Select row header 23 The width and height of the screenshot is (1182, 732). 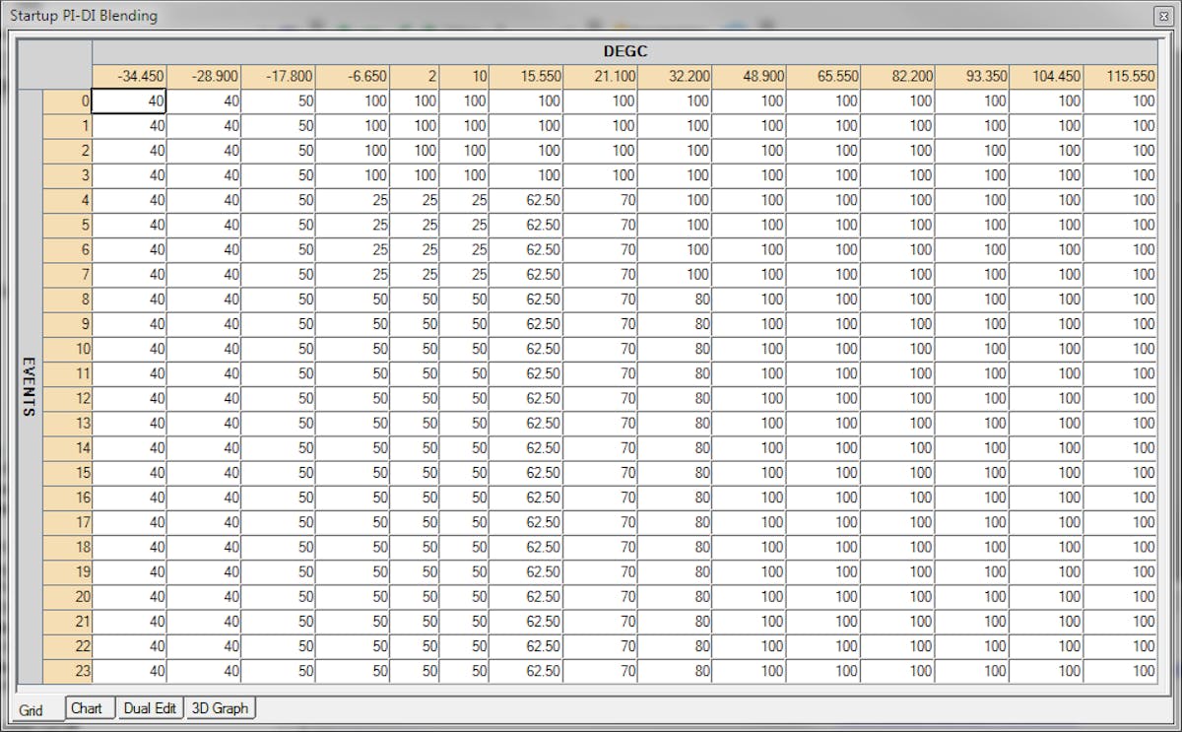[x=67, y=671]
